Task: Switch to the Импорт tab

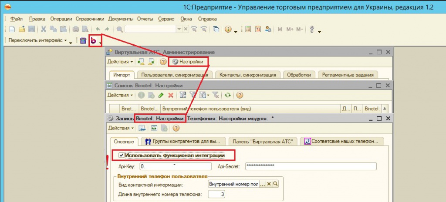Action: [122, 75]
